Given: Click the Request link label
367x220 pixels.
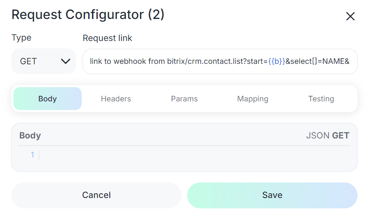Looking at the screenshot, I should pos(107,38).
